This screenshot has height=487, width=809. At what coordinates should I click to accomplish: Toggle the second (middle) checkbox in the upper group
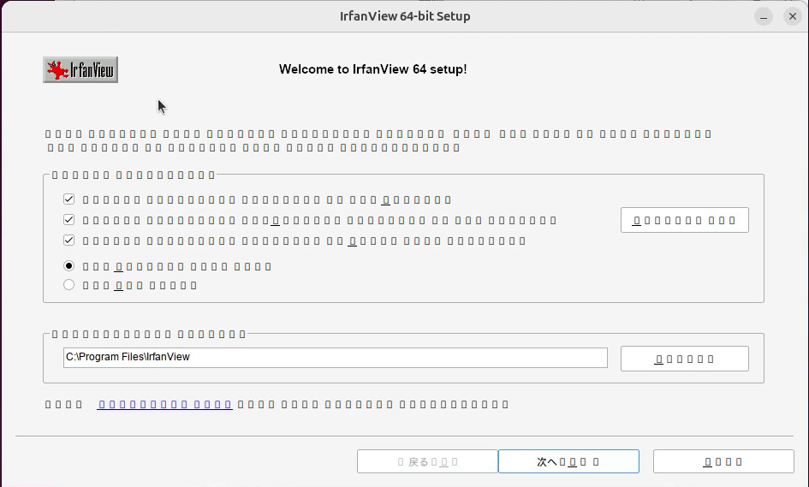point(68,220)
